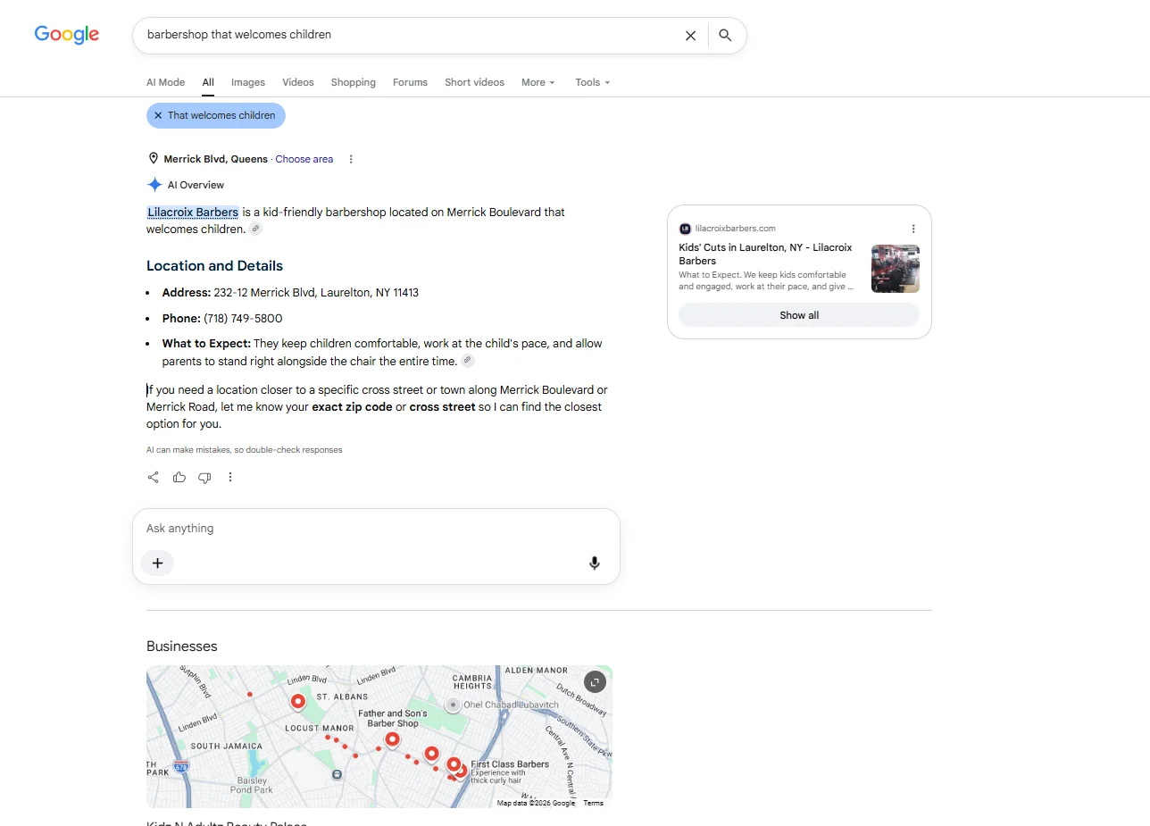
Task: Open the Tools dropdown
Action: coord(593,82)
